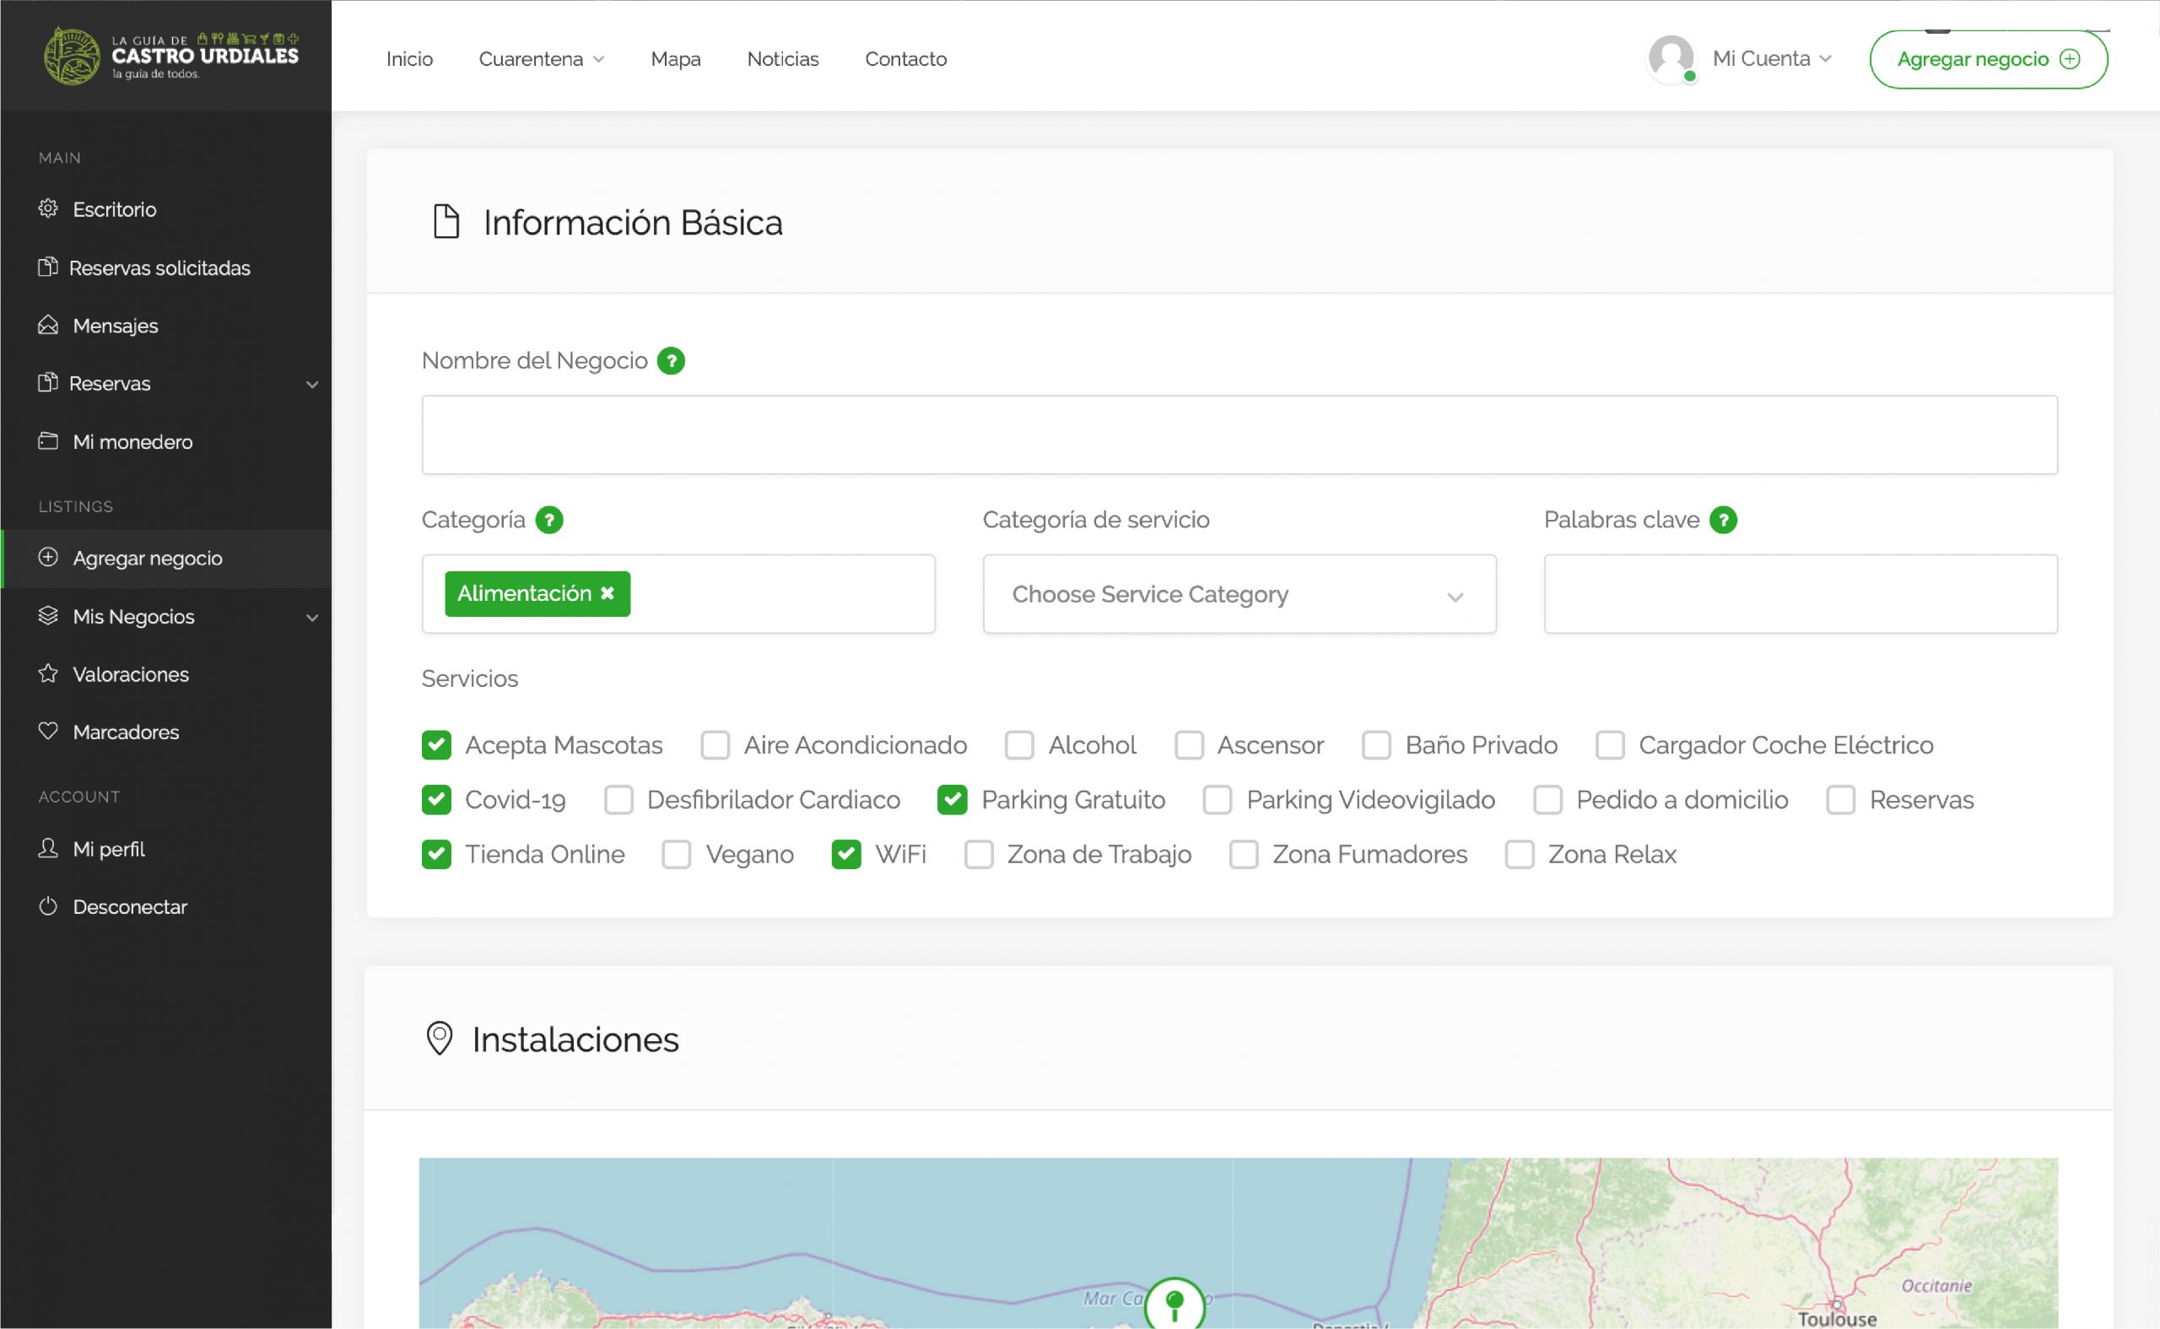The height and width of the screenshot is (1329, 2160).
Task: Check the Vegano checkbox
Action: click(x=677, y=854)
